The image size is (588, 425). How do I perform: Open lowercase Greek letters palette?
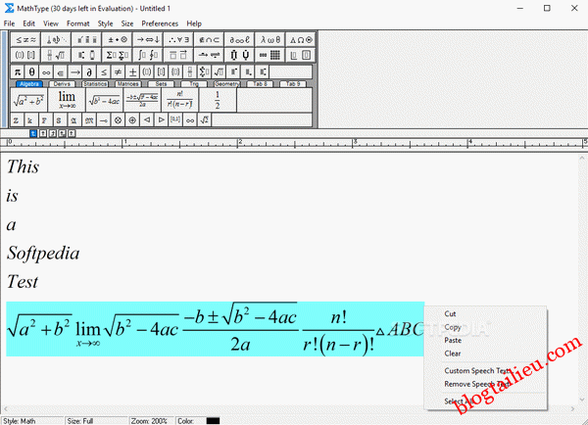coord(270,39)
